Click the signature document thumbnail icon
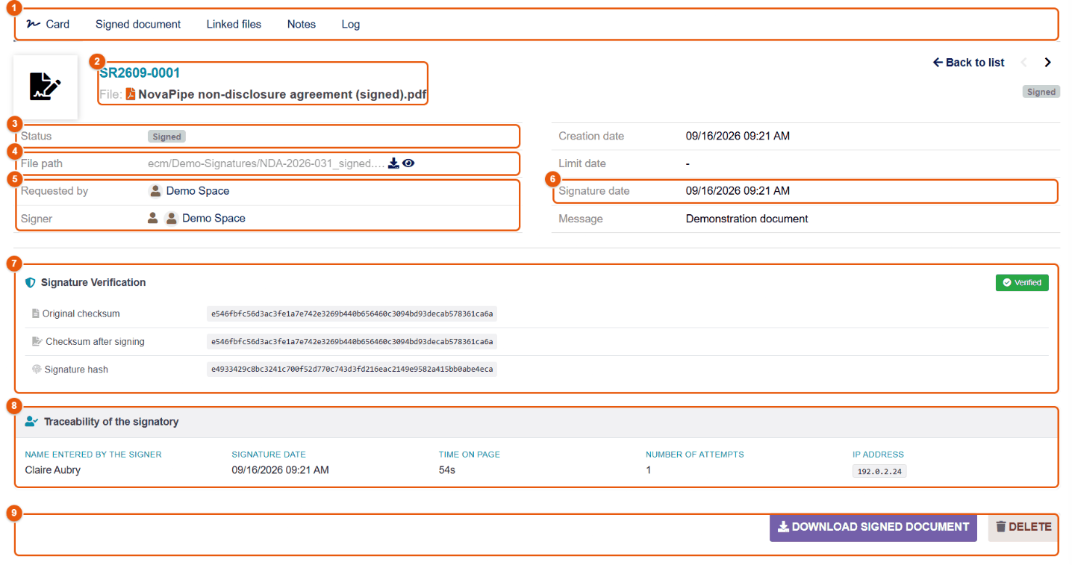The width and height of the screenshot is (1072, 565). pyautogui.click(x=46, y=87)
